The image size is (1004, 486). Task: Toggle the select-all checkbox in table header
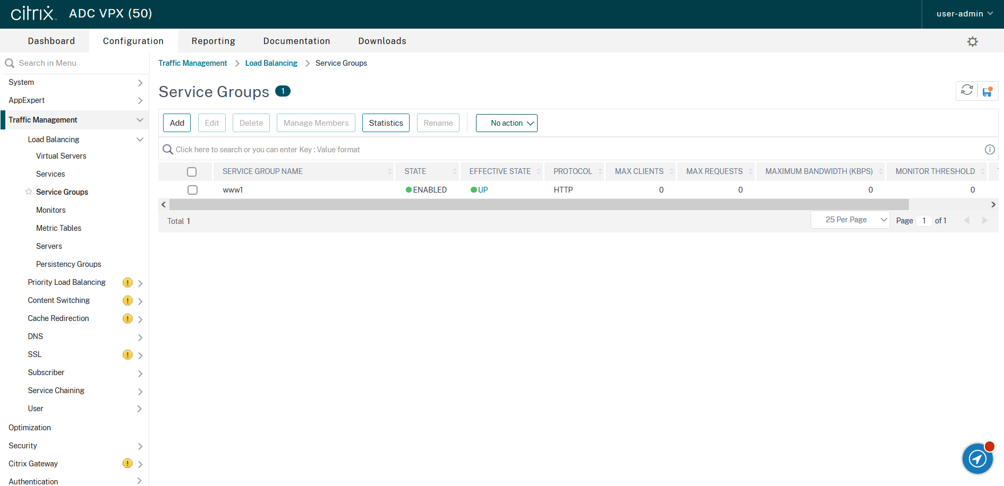pos(192,171)
